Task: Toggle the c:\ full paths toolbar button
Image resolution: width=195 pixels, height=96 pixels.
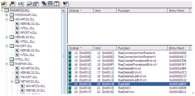Action: click(21, 4)
